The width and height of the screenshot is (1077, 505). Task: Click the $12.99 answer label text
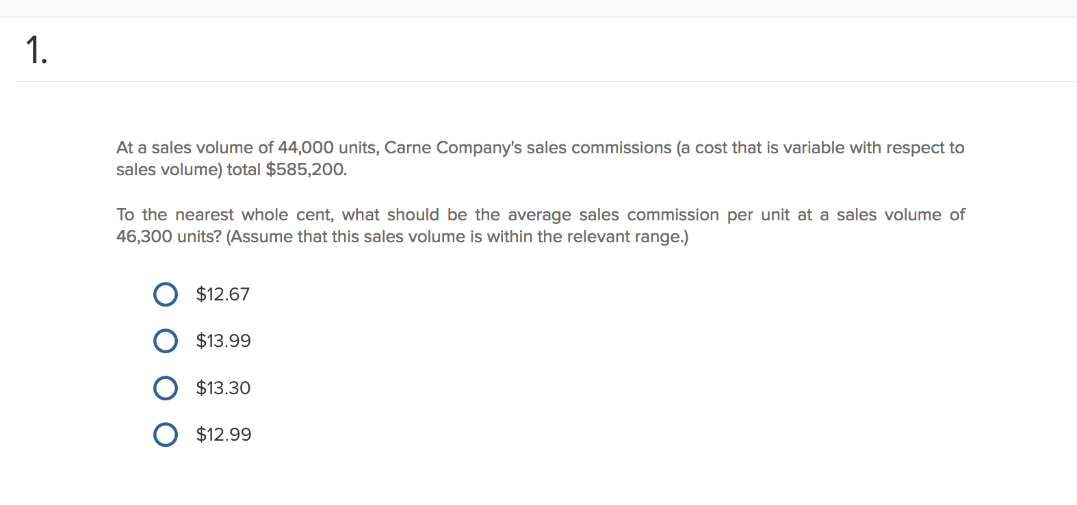point(224,435)
